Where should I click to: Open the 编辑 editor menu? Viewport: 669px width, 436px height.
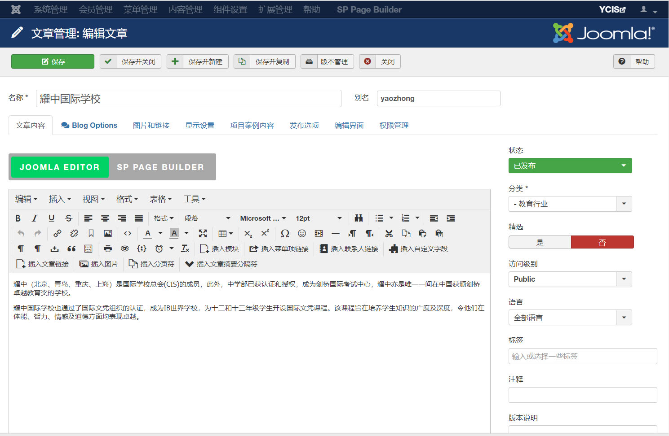click(26, 199)
